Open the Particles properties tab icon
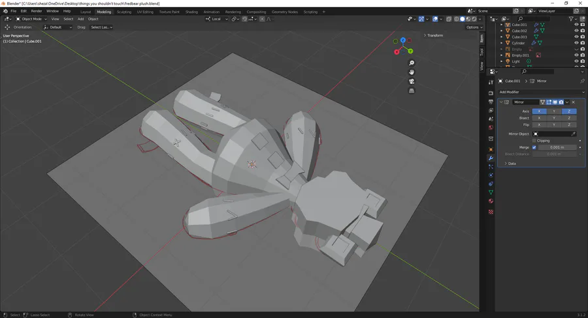588x318 pixels. [491, 167]
